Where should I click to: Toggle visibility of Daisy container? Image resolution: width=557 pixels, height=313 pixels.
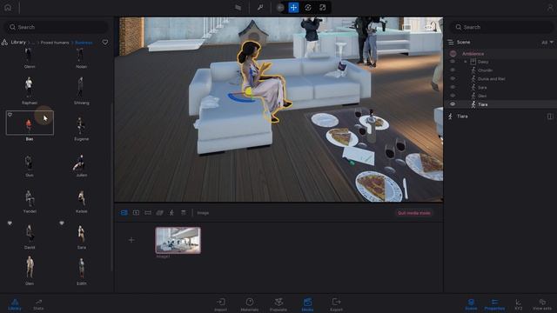[x=453, y=62]
